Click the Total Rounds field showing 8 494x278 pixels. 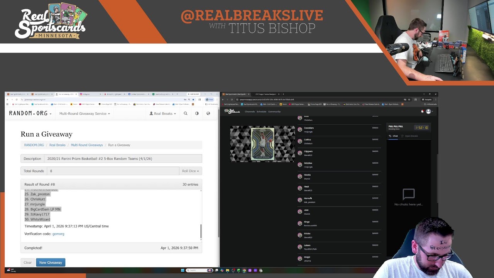pyautogui.click(x=113, y=171)
